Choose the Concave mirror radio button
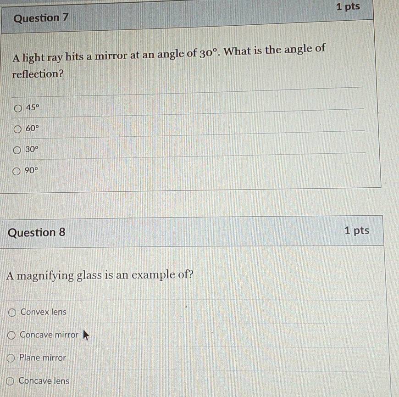The image size is (399, 397). (11, 335)
